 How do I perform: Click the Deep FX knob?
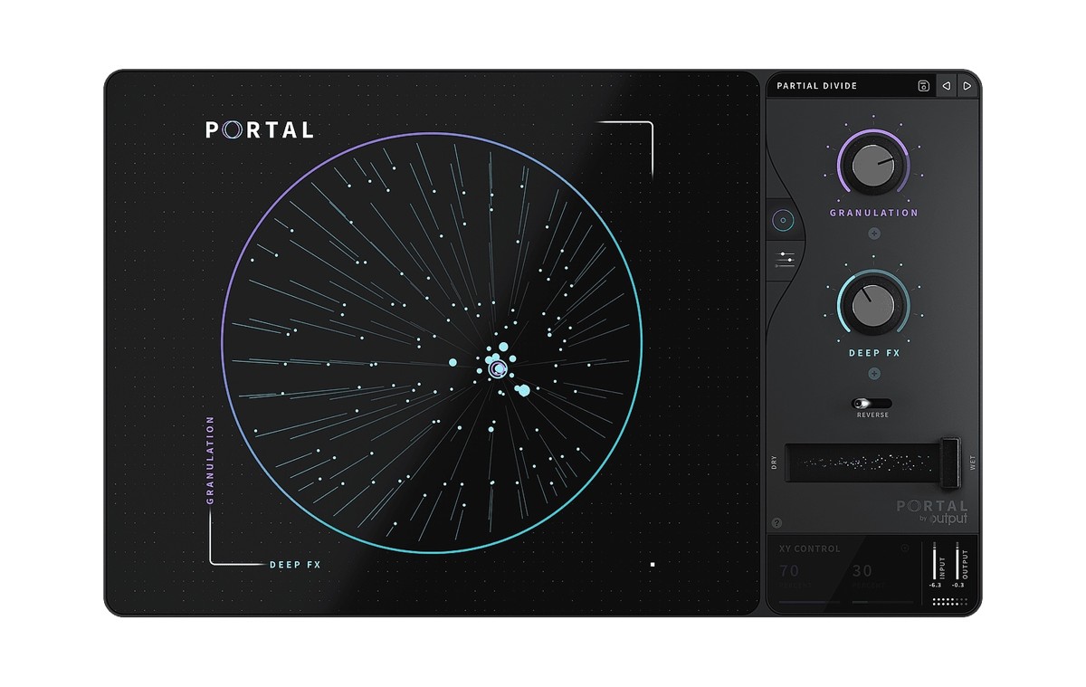873,306
